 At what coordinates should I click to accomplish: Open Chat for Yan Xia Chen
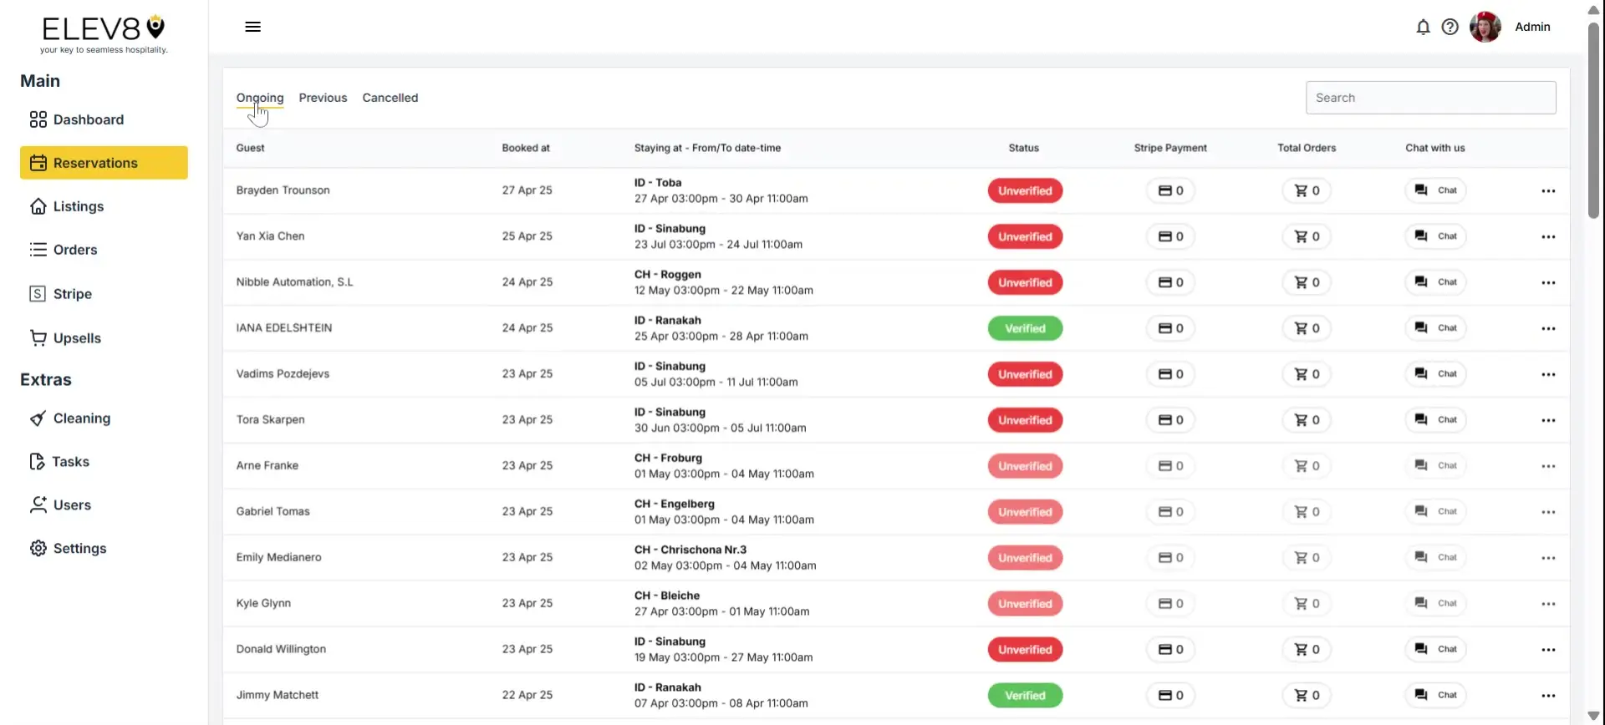point(1435,236)
